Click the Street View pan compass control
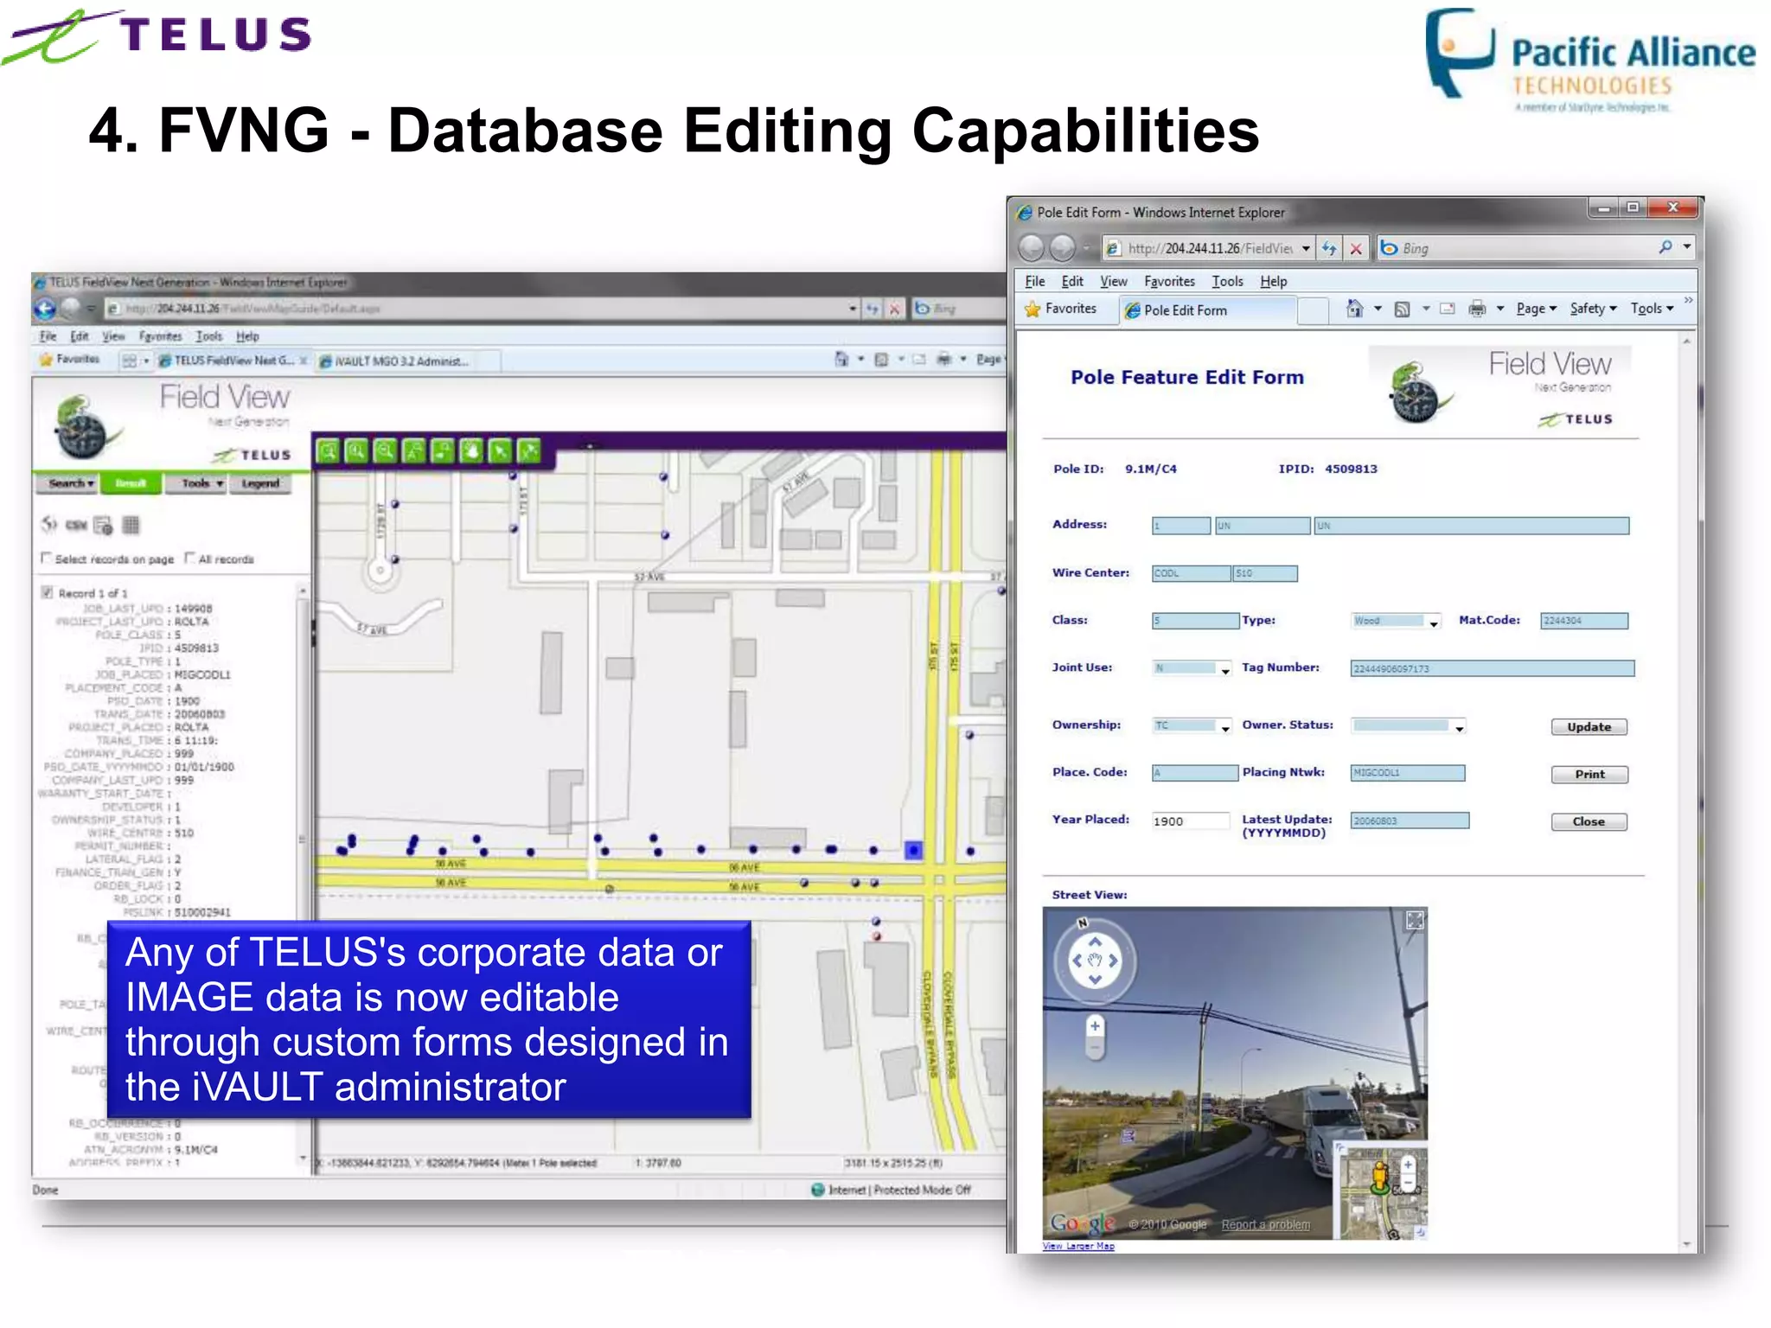Screen dimensions: 1771x1328 pos(1095,961)
